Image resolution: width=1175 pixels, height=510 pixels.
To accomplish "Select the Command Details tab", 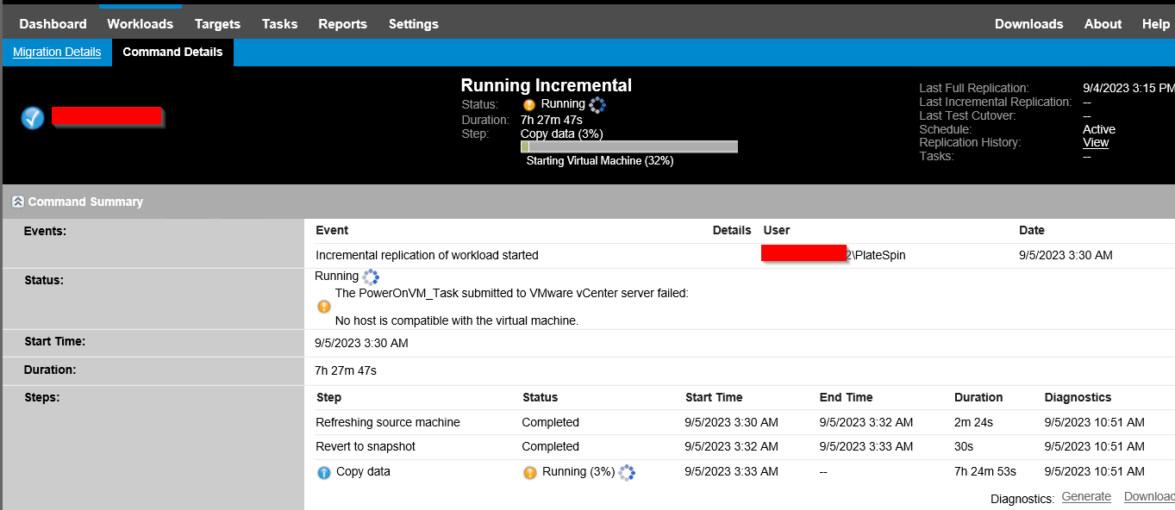I will (x=172, y=52).
